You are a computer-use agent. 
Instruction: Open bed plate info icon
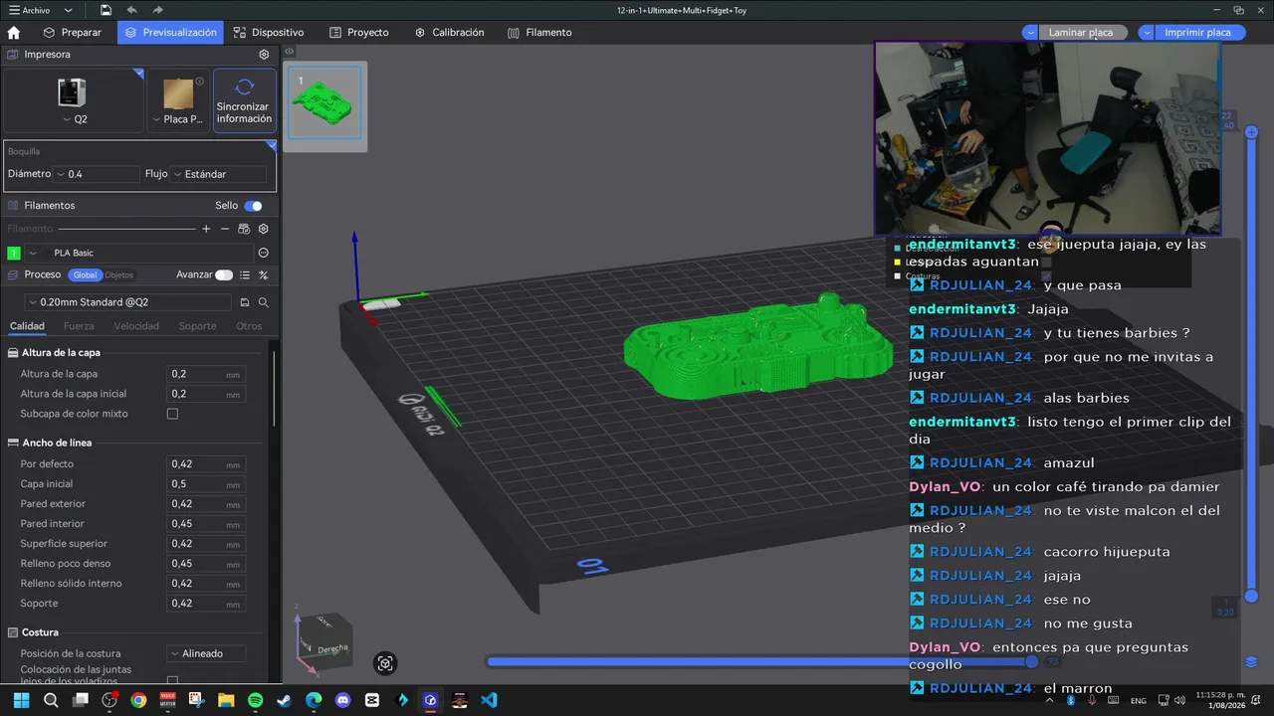[x=200, y=82]
